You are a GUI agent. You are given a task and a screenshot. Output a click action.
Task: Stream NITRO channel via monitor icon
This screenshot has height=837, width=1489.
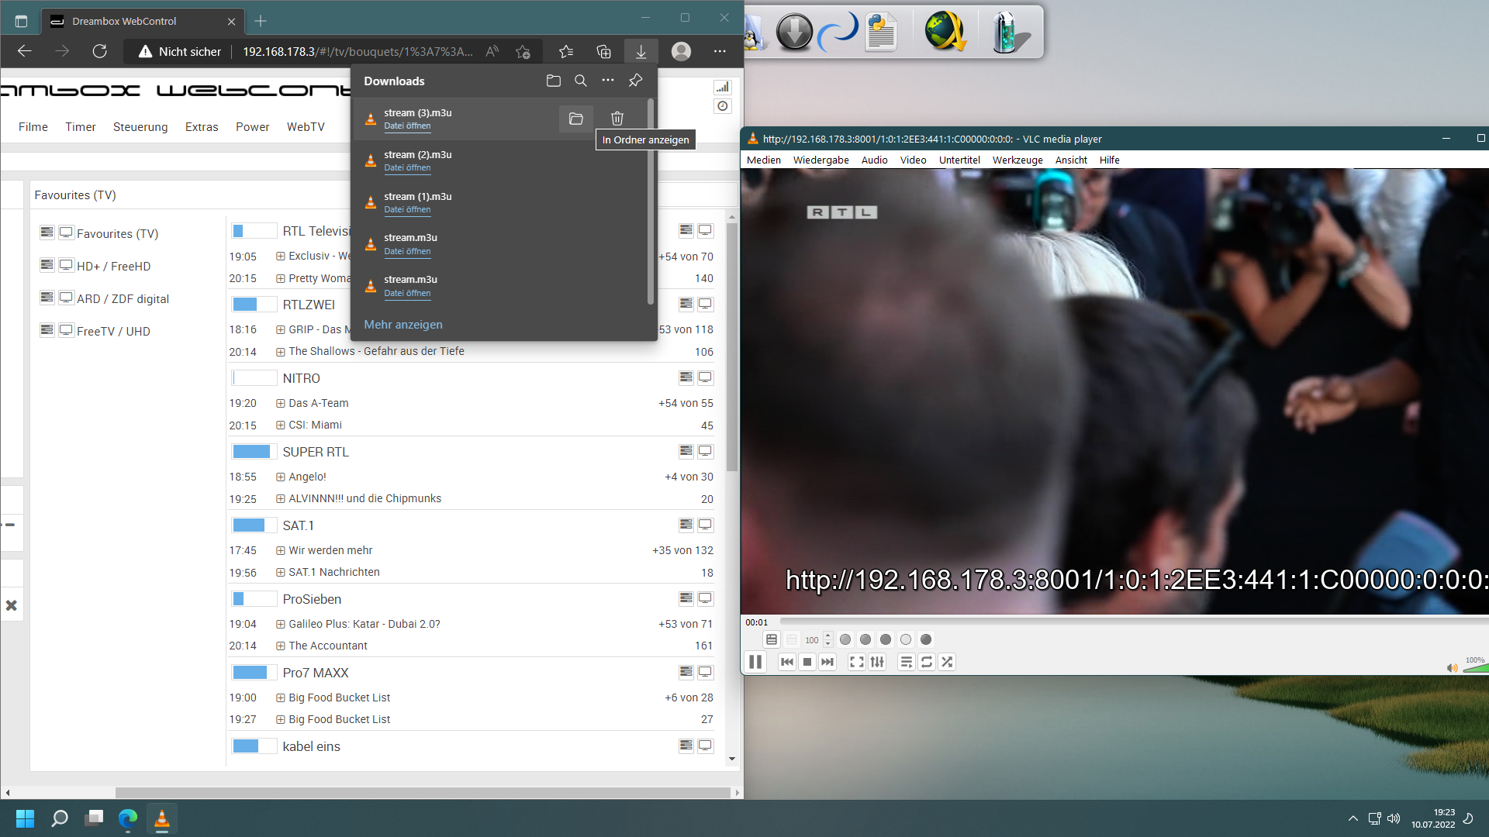705,377
